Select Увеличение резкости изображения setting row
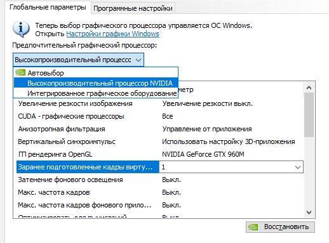This screenshot has height=243, width=329. (160, 103)
